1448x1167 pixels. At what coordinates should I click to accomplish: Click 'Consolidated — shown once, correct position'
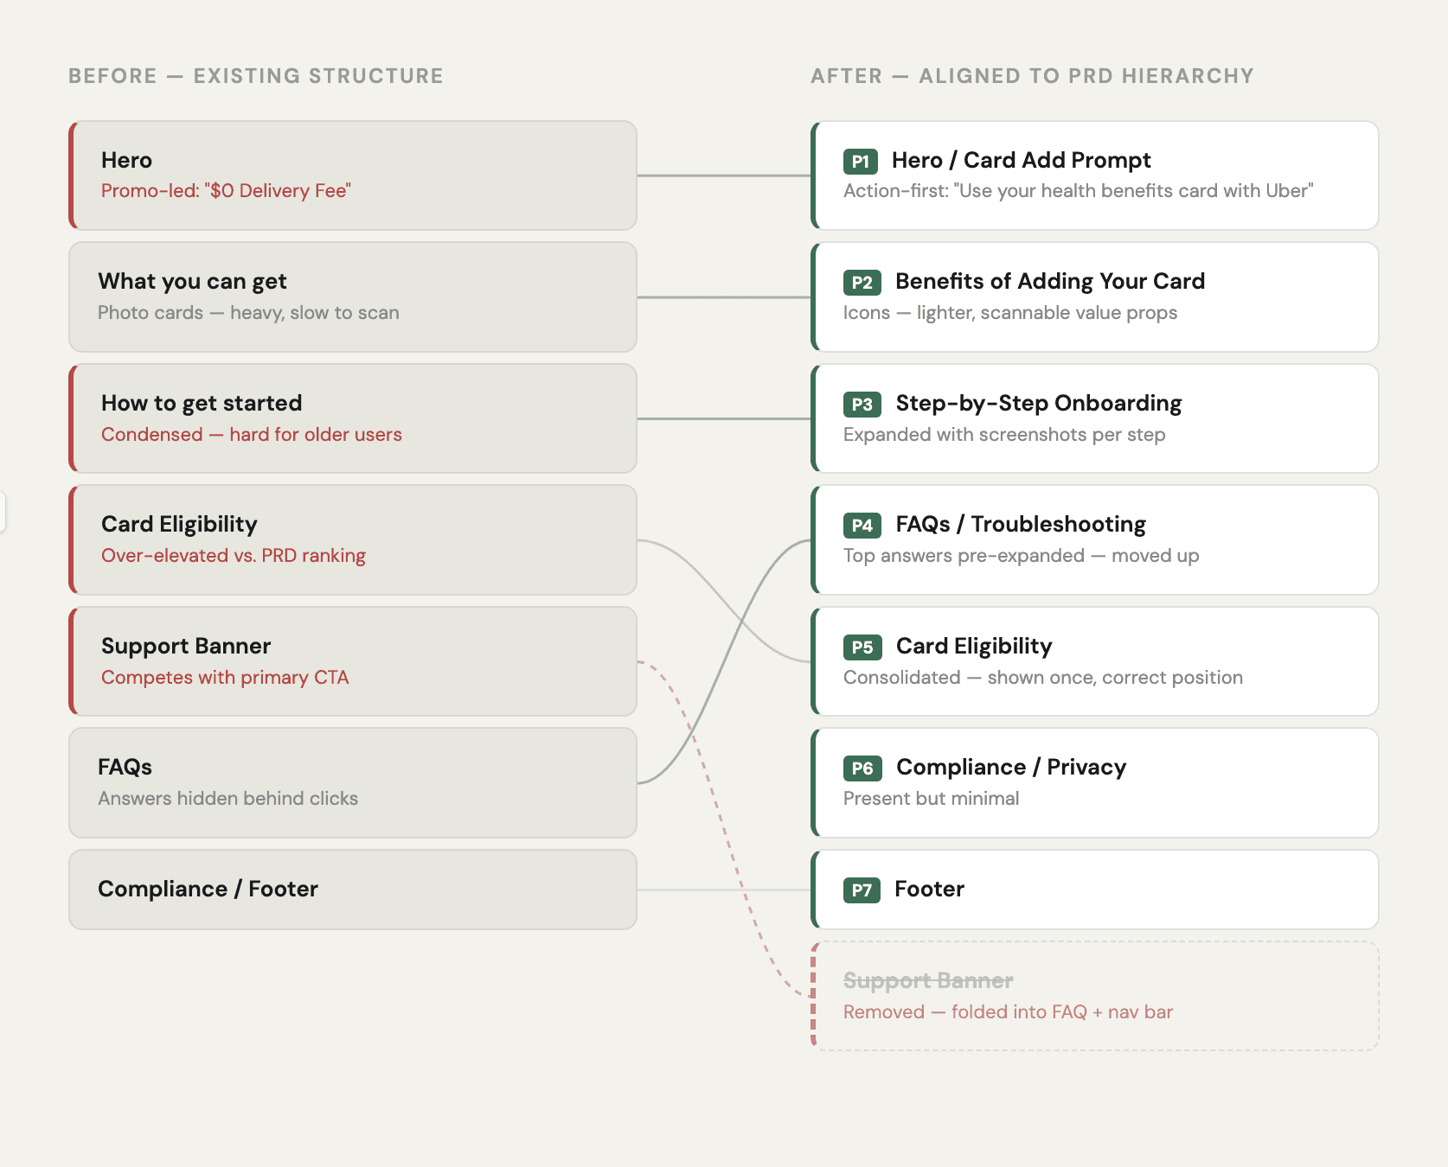pos(1043,677)
